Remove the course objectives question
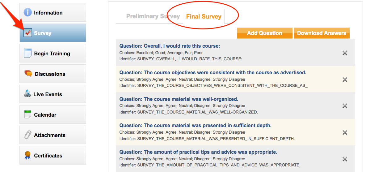The image size is (366, 172). coord(345,80)
